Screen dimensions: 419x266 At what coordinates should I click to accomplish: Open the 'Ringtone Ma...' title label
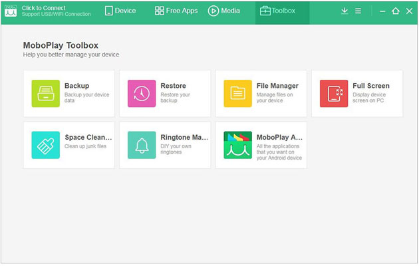click(x=184, y=137)
